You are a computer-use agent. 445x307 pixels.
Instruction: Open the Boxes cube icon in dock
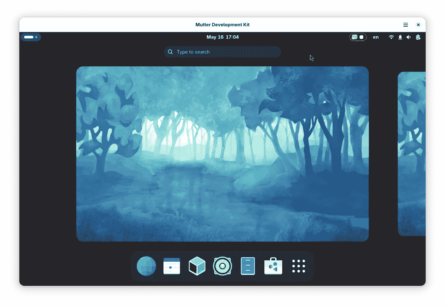[x=197, y=266]
